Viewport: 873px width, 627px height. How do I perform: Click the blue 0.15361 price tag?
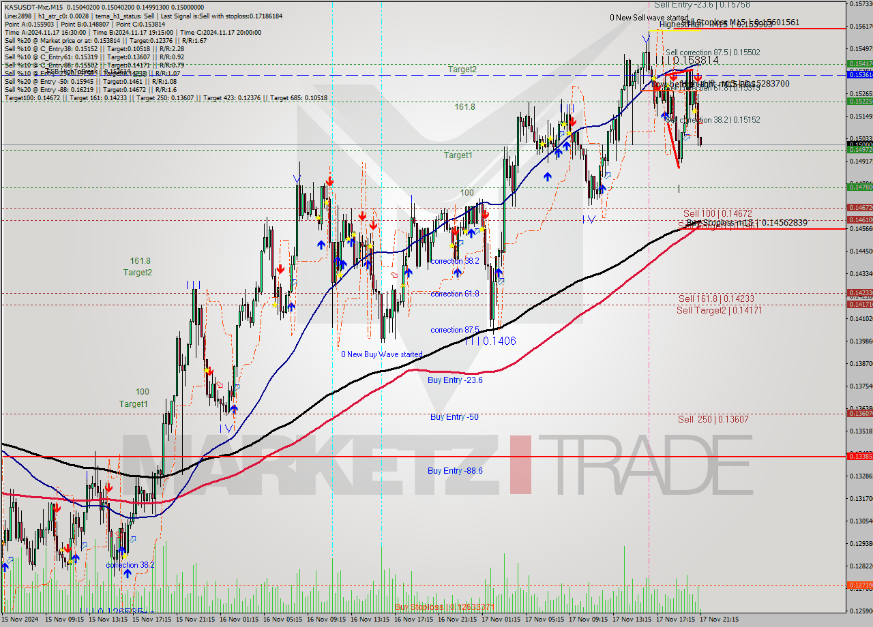point(859,74)
